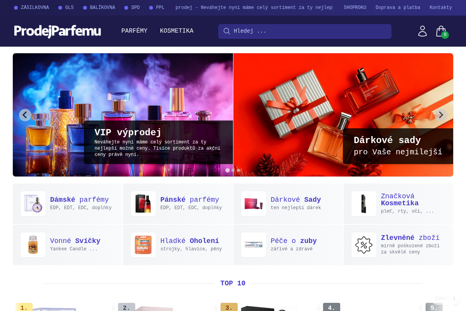Screen dimensions: 466x311
Task: Click the Značková Kosmetika mascara image
Action: 364,204
